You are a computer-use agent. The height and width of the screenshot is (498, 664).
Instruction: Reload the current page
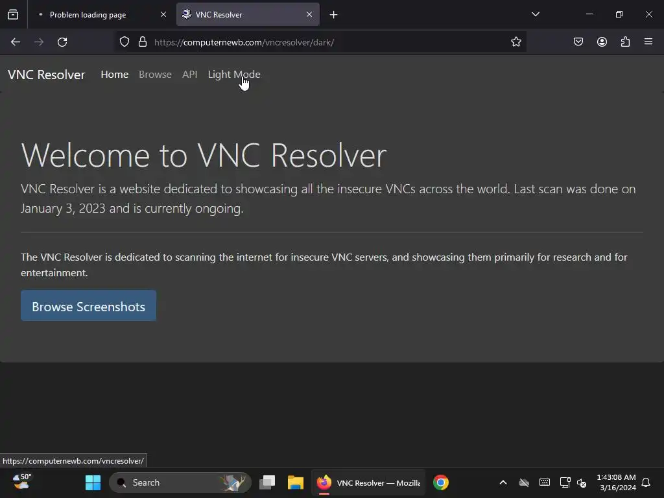coord(62,42)
